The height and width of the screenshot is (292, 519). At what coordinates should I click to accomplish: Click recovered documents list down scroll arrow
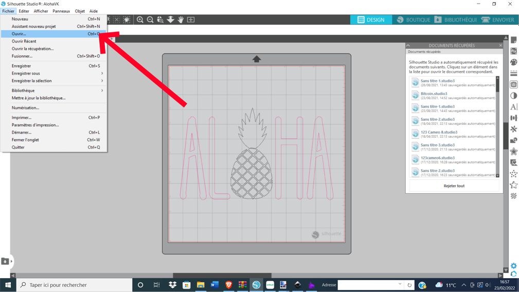point(497,176)
